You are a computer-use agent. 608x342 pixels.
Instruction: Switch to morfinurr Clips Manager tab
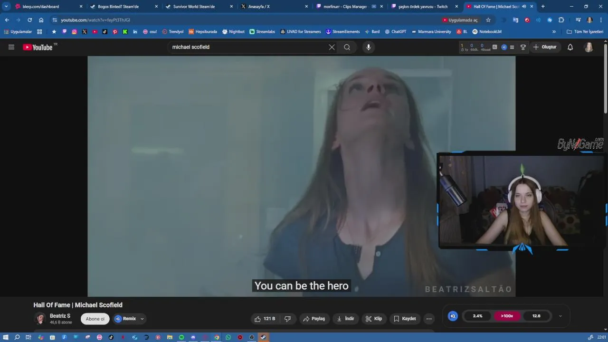349,7
